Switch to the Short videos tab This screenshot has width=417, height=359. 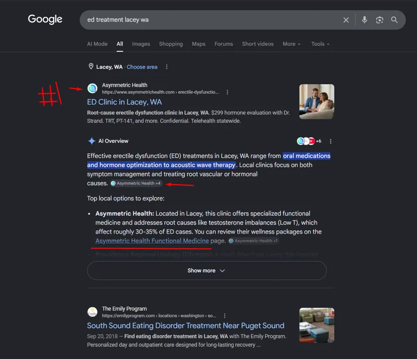point(258,44)
